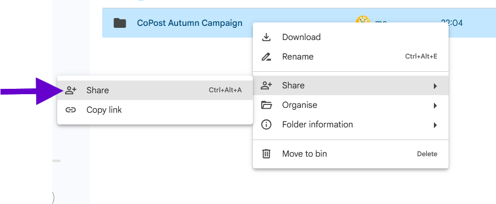Click the Download arrow icon in context menu
Viewport: 496px width, 204px height.
pos(266,37)
